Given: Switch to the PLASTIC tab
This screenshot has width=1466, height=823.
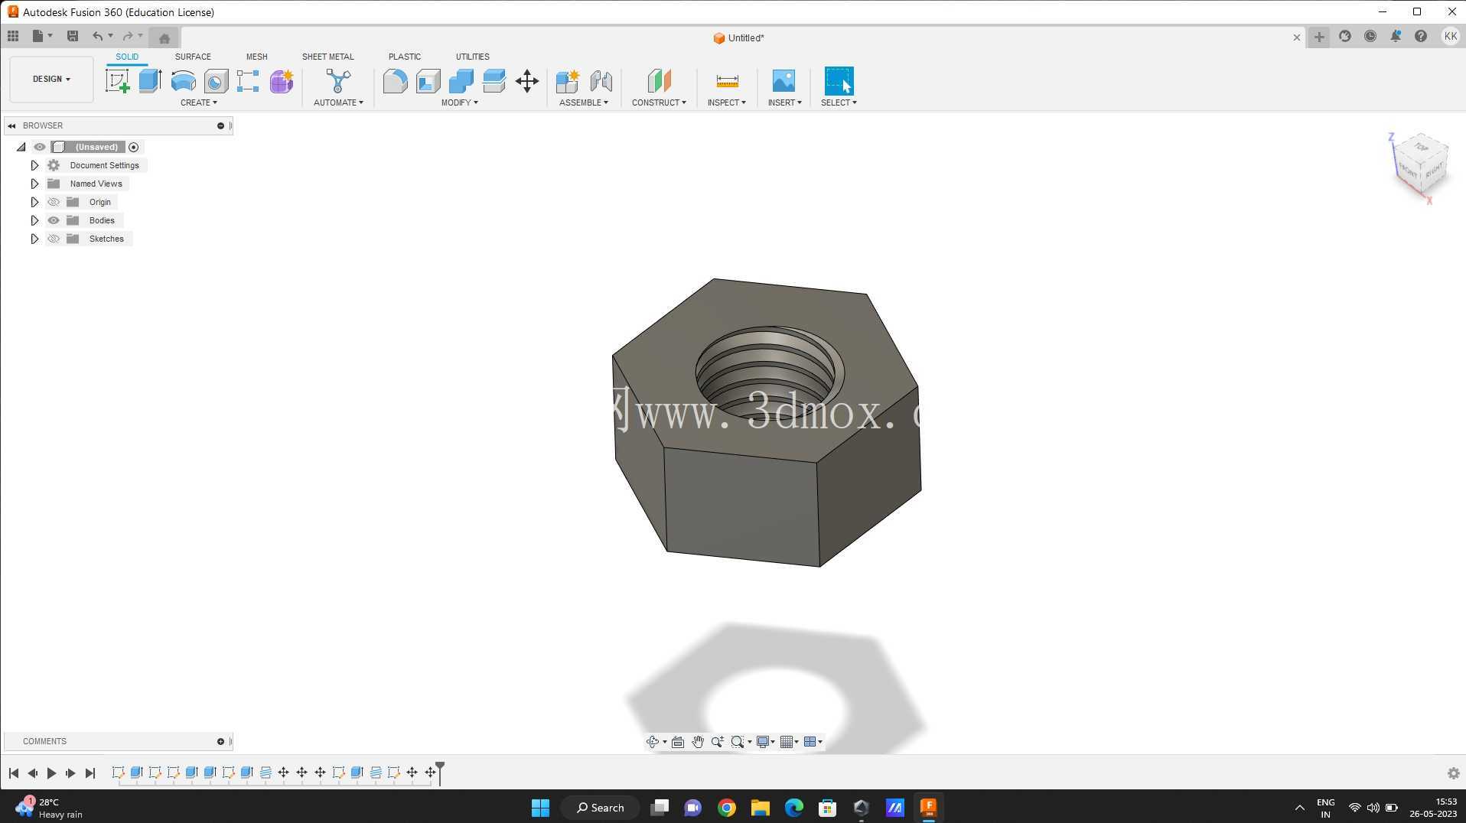Looking at the screenshot, I should click(405, 57).
